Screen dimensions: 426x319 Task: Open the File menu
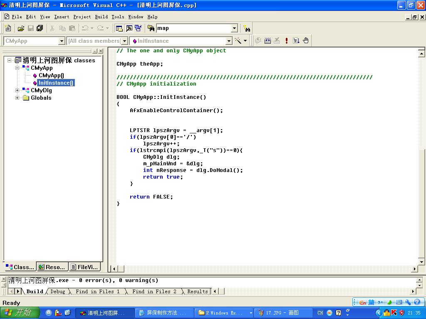click(17, 17)
